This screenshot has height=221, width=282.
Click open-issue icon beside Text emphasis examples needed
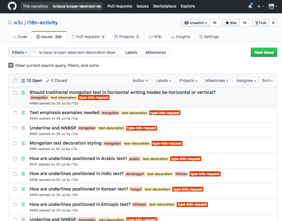[x=23, y=113]
